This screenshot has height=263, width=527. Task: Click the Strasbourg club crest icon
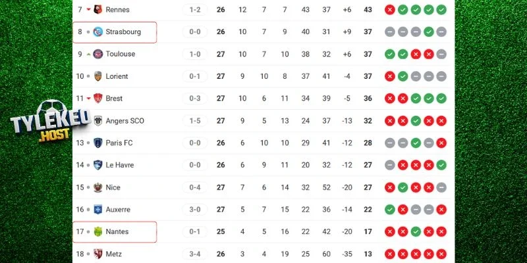click(98, 32)
